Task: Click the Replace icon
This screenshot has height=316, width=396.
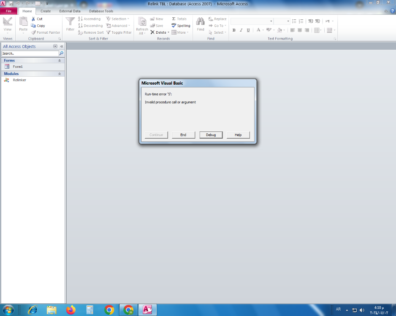Action: tap(211, 19)
